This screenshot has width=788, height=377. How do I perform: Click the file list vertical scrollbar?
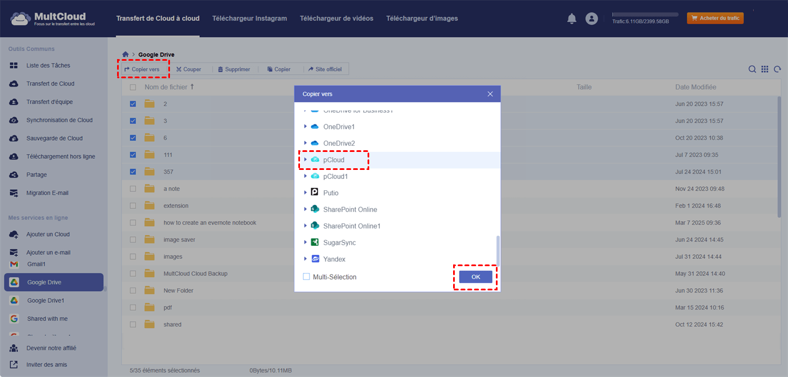click(x=779, y=156)
